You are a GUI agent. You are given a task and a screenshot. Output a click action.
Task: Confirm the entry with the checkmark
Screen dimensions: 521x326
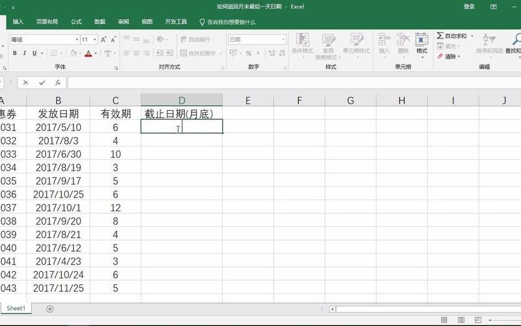[42, 83]
